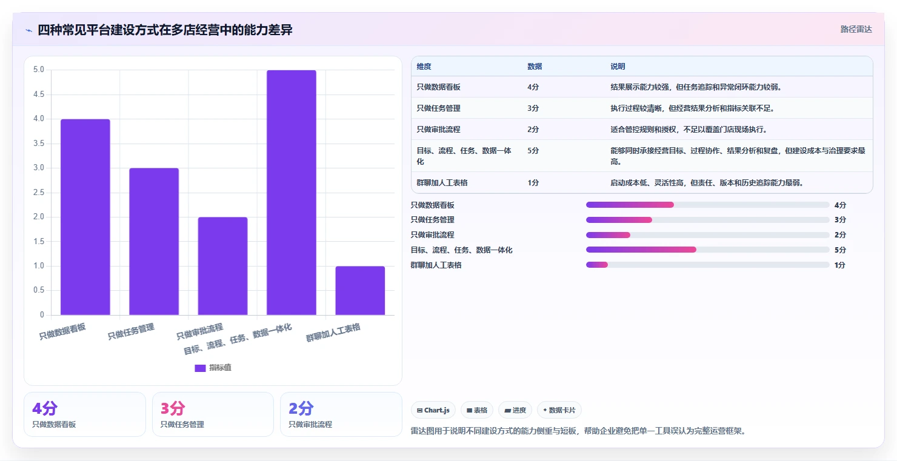Click the 进度 tag chip
Screen dimensions: 897x461
pyautogui.click(x=515, y=410)
